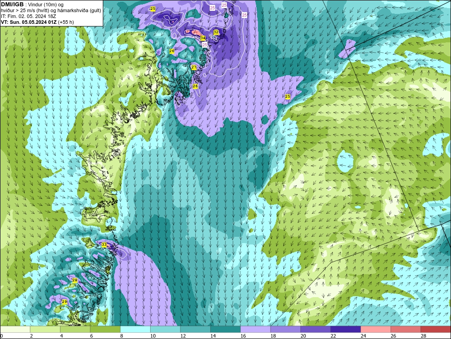The height and width of the screenshot is (339, 451).
Task: Pick the 16–18 m/s legend color swatch
Action: [x=255, y=329]
